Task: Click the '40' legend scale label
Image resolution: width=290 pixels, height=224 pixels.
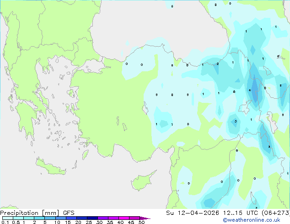Action: coord(120,222)
